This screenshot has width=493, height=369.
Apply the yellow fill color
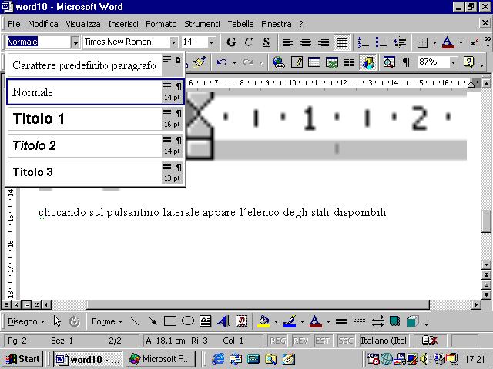pyautogui.click(x=263, y=321)
